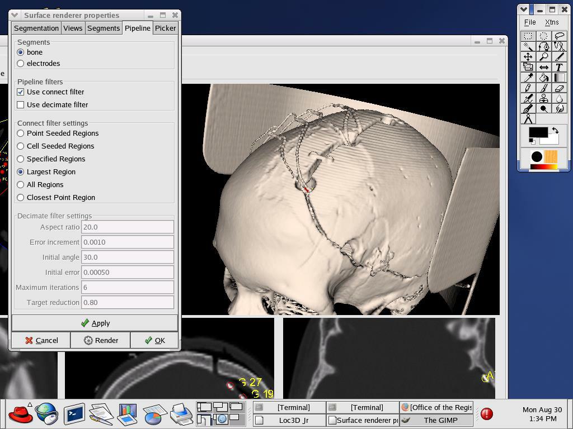The image size is (573, 429).
Task: Choose Point Seeded Regions option
Action: click(x=21, y=133)
